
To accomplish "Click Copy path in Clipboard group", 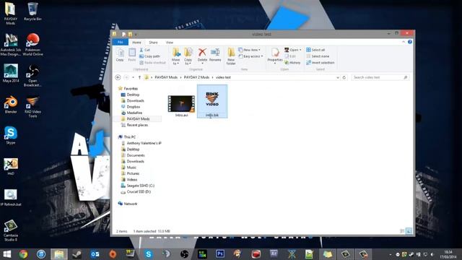I will (x=149, y=56).
